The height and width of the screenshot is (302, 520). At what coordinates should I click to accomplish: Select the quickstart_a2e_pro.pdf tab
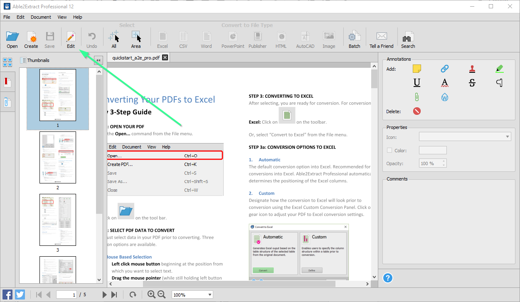click(x=136, y=58)
